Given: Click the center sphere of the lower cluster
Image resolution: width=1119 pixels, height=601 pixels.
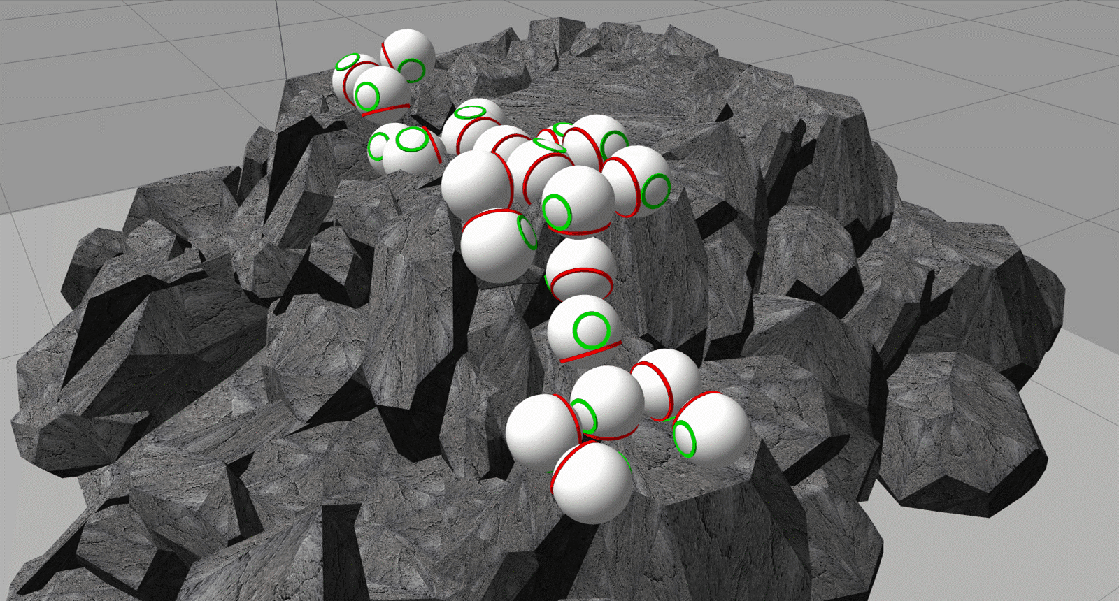Looking at the screenshot, I should pyautogui.click(x=607, y=403).
